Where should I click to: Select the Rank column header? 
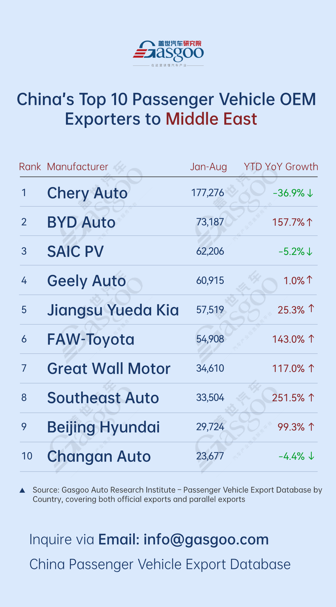pos(30,167)
